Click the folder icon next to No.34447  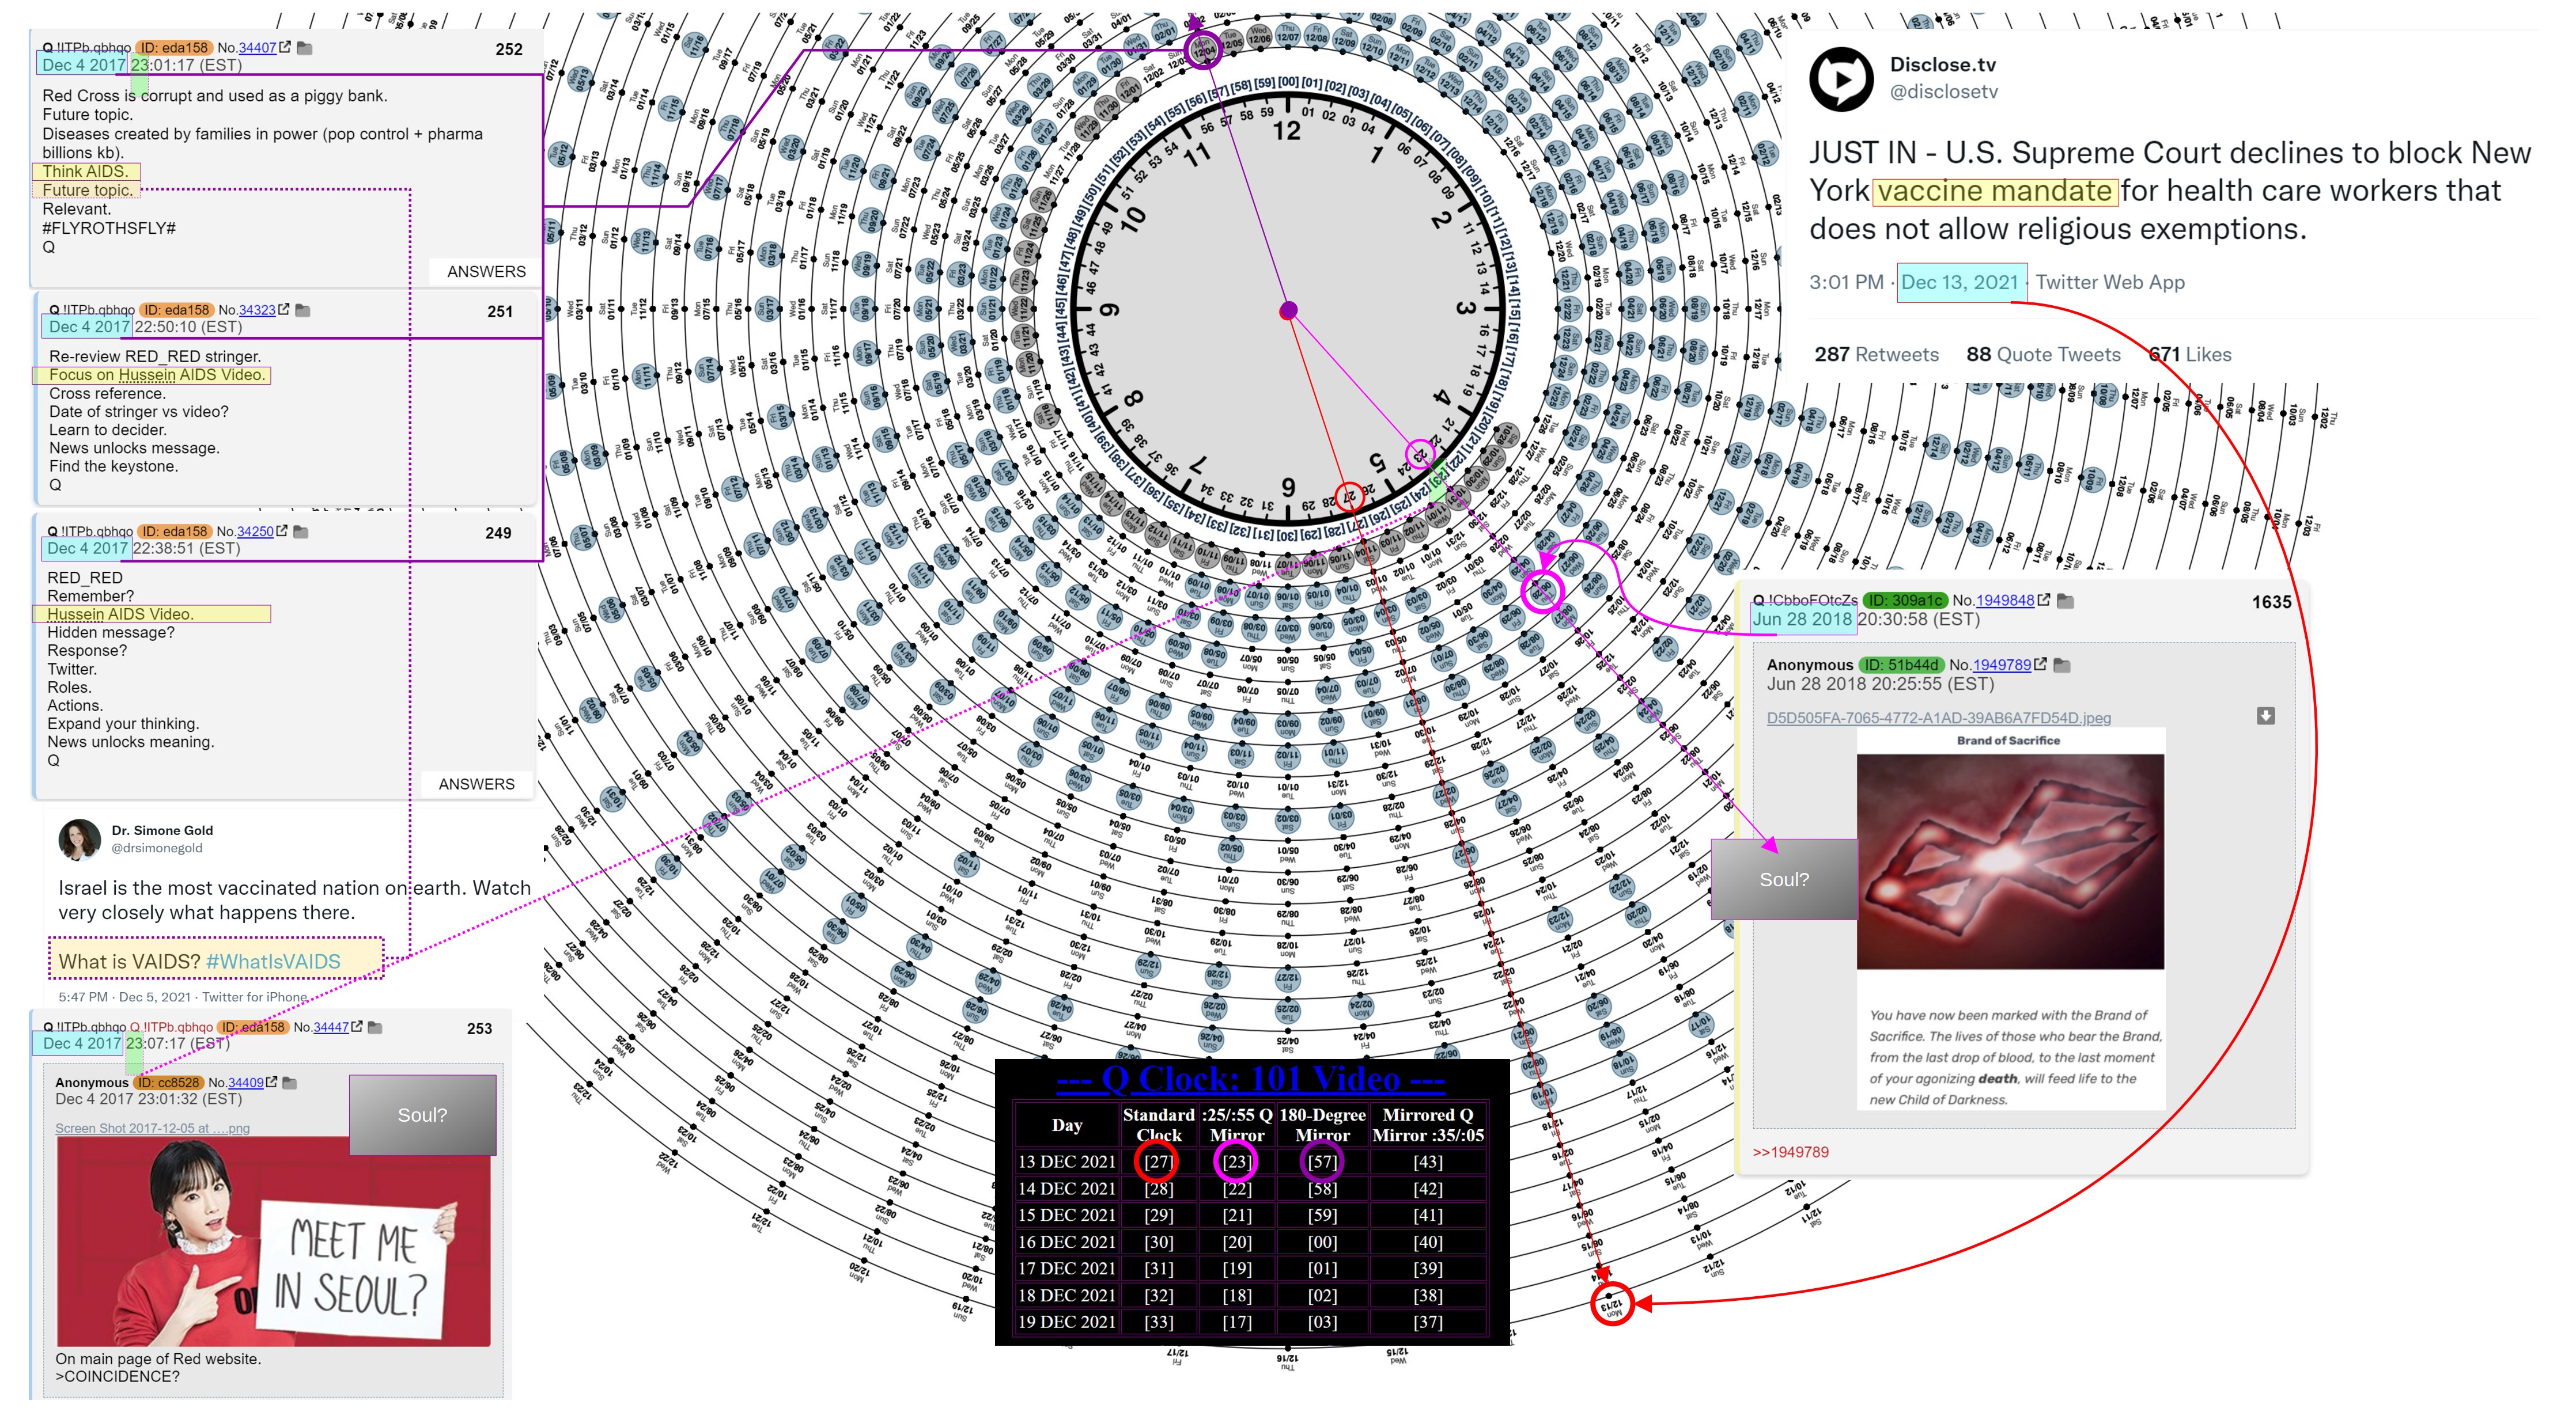point(376,1026)
